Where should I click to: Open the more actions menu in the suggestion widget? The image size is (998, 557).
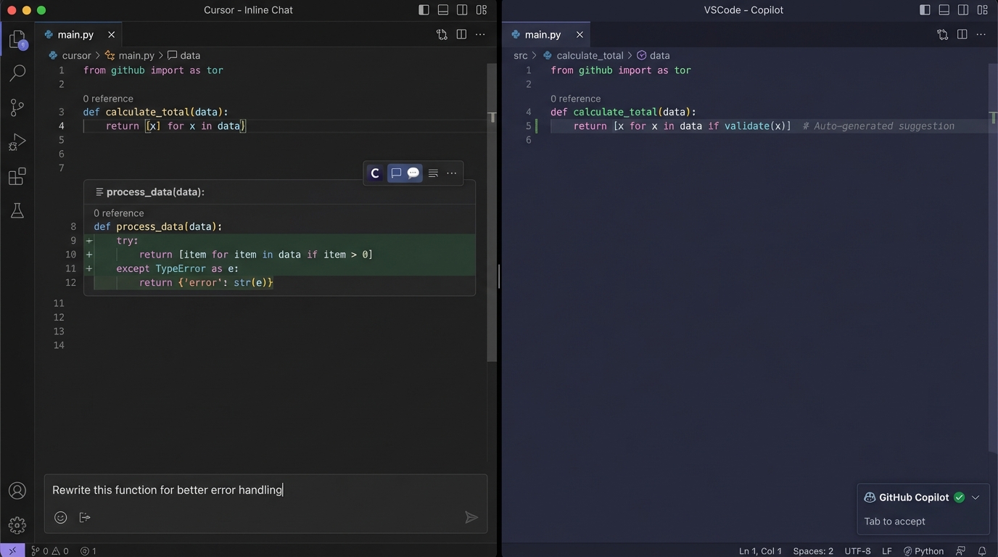coord(451,173)
